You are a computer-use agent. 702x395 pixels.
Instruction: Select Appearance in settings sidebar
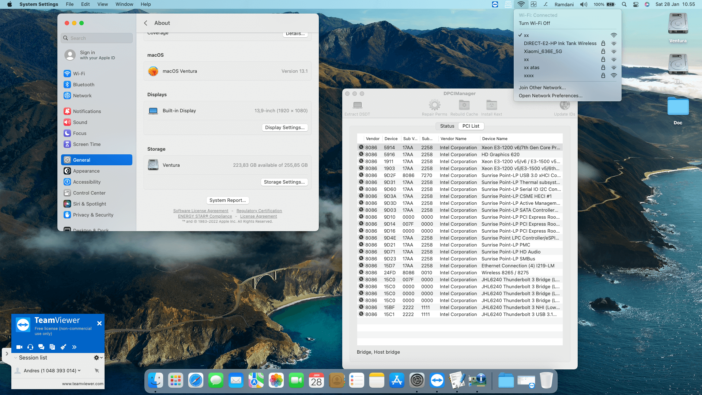tap(86, 171)
